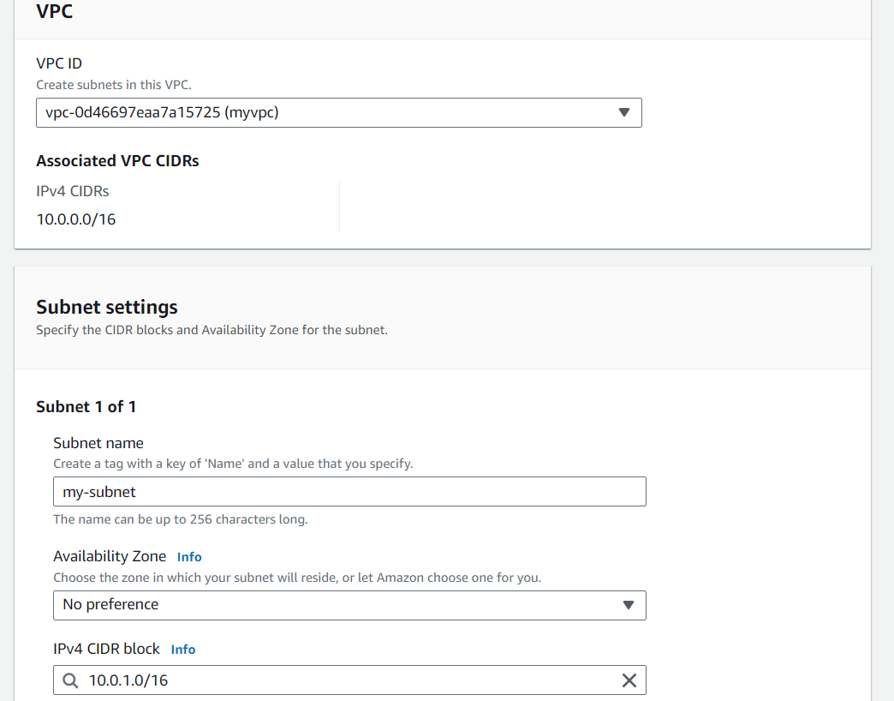Open Info link next to Availability Zone
The image size is (894, 701).
(189, 557)
